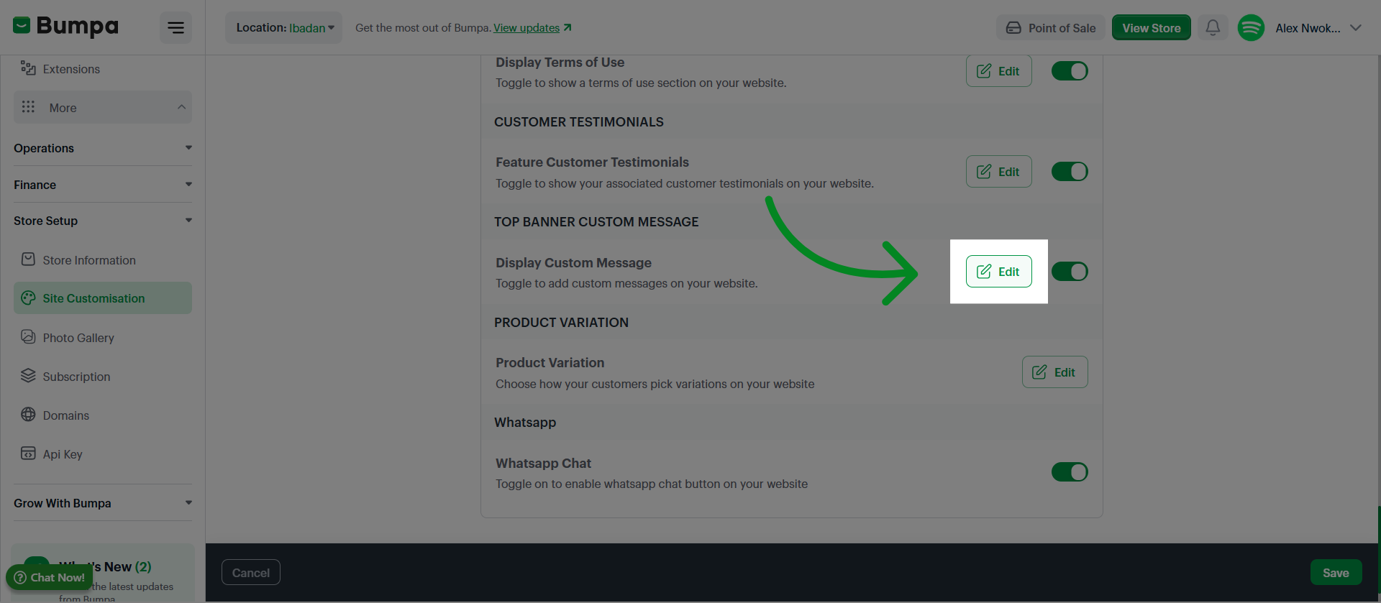Image resolution: width=1381 pixels, height=603 pixels.
Task: Click the Subscription layers icon
Action: (28, 375)
